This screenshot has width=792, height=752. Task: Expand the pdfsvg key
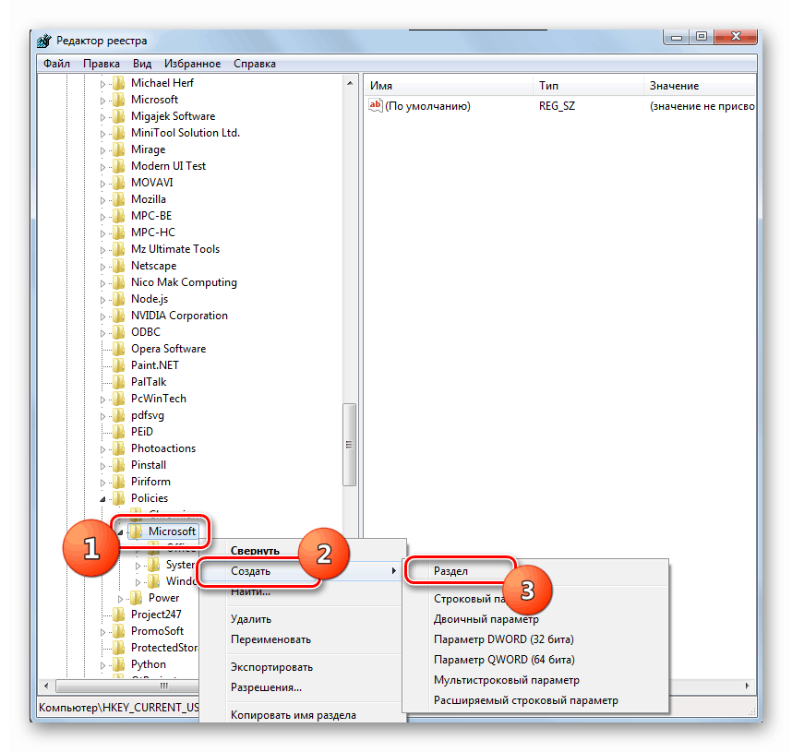click(x=103, y=416)
